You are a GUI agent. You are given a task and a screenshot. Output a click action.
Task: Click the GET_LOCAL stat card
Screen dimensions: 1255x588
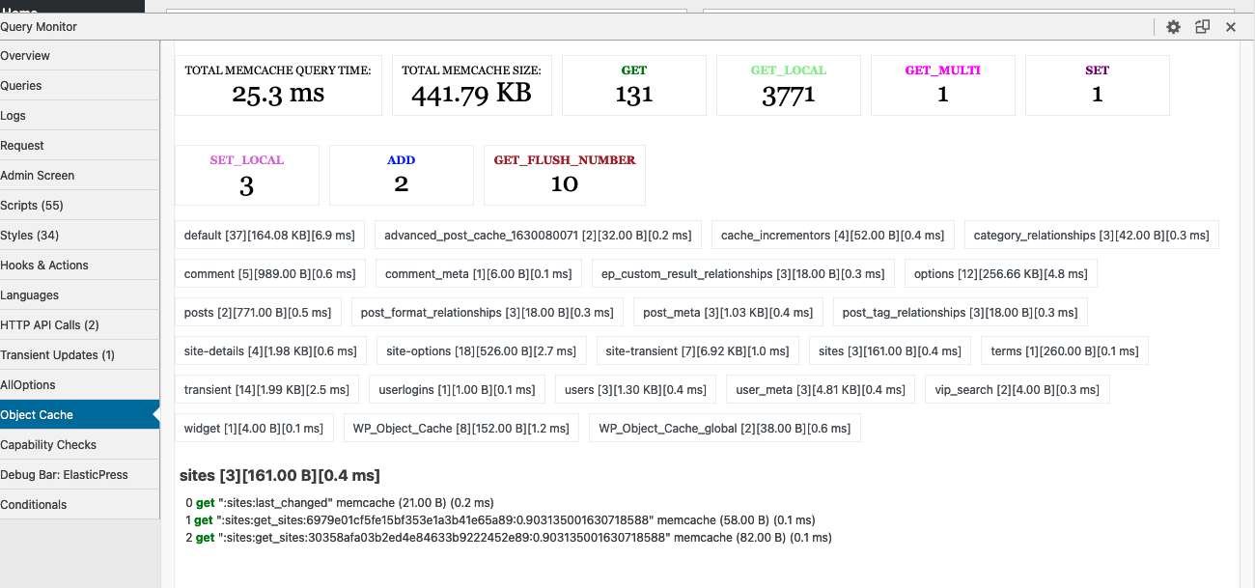click(789, 85)
